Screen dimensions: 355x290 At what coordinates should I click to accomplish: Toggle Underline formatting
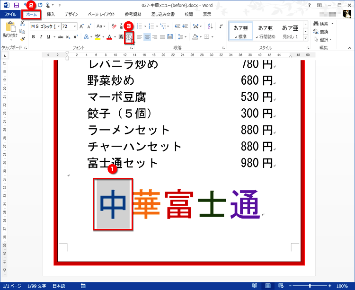(48, 37)
